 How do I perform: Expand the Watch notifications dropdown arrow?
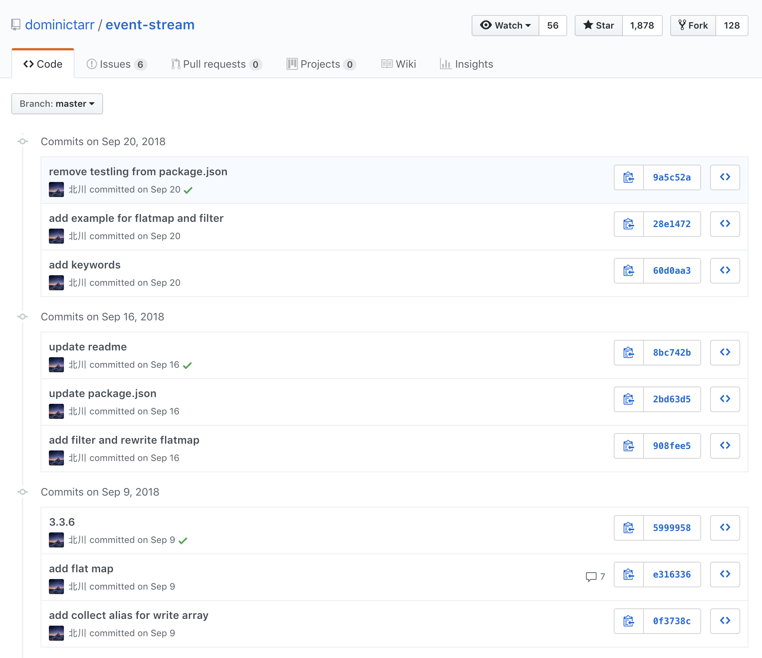[x=528, y=26]
